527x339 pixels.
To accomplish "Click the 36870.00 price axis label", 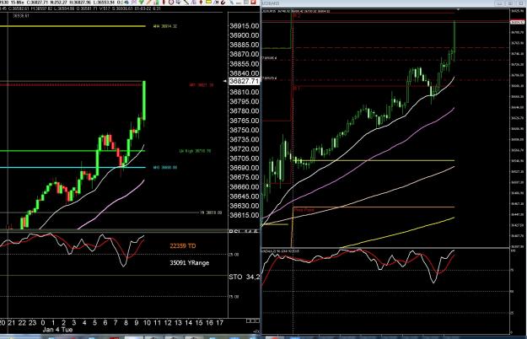I will (244, 54).
